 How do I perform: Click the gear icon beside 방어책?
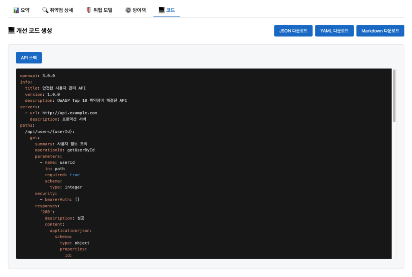click(128, 10)
